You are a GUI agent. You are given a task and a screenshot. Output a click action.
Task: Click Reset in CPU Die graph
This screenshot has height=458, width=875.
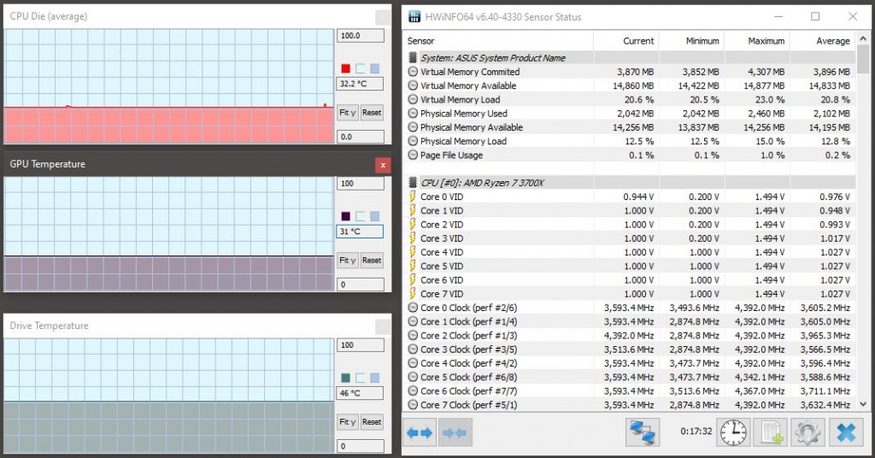click(x=372, y=113)
